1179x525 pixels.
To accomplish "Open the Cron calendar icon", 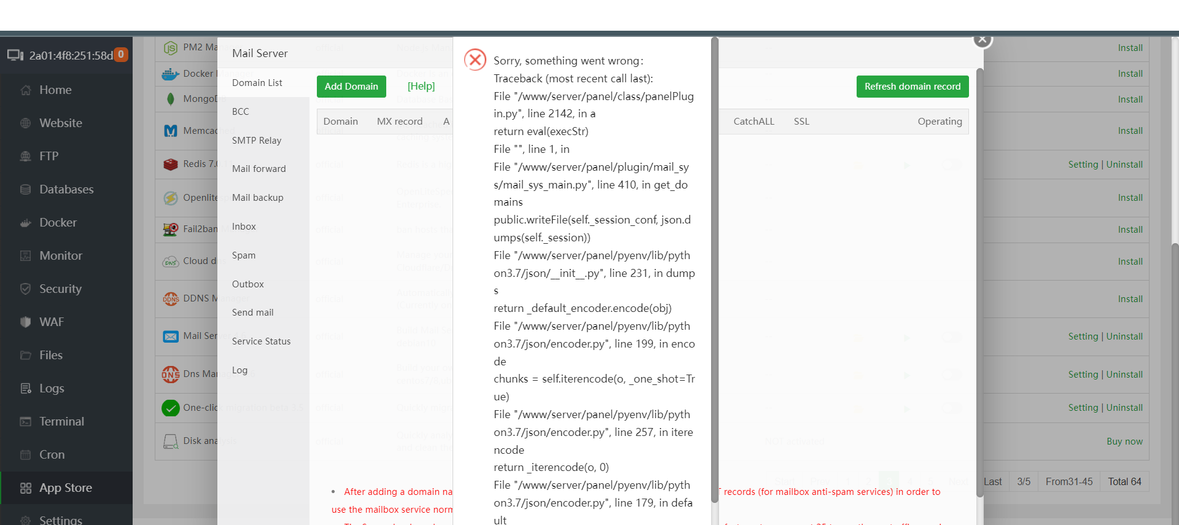I will 26,455.
